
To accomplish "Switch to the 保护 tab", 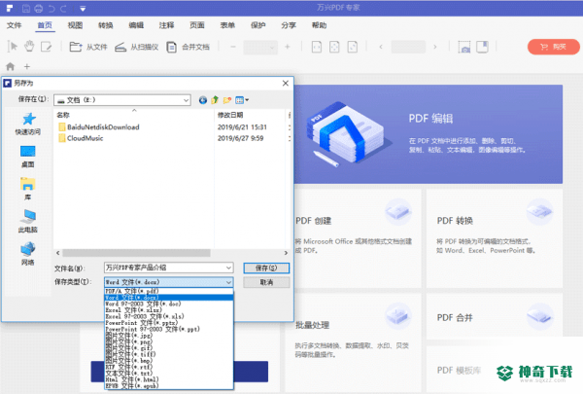I will point(258,25).
